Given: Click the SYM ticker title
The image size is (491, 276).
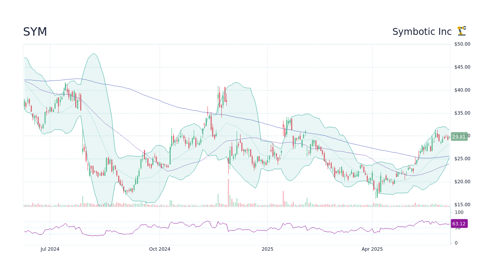Looking at the screenshot, I should (x=35, y=32).
